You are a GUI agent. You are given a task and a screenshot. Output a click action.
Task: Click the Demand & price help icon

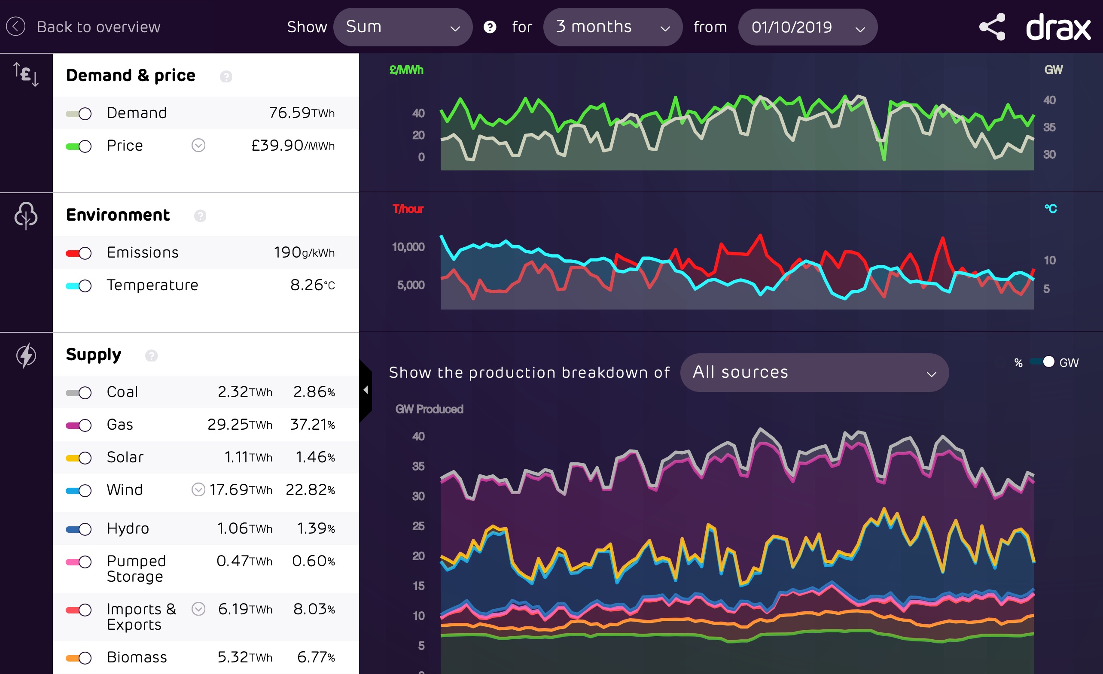(x=226, y=76)
